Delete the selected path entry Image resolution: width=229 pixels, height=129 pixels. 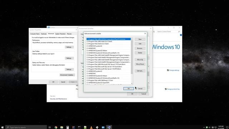(x=140, y=53)
